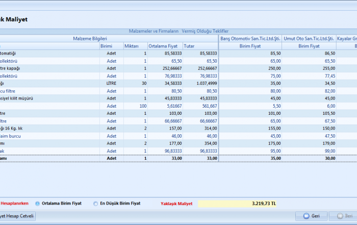This screenshot has height=225, width=357.
Task: Click the Geri arrow icon
Action: [306, 216]
